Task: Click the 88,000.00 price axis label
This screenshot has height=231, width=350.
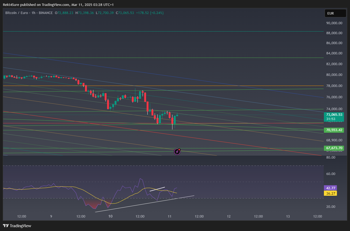Action: (x=334, y=33)
